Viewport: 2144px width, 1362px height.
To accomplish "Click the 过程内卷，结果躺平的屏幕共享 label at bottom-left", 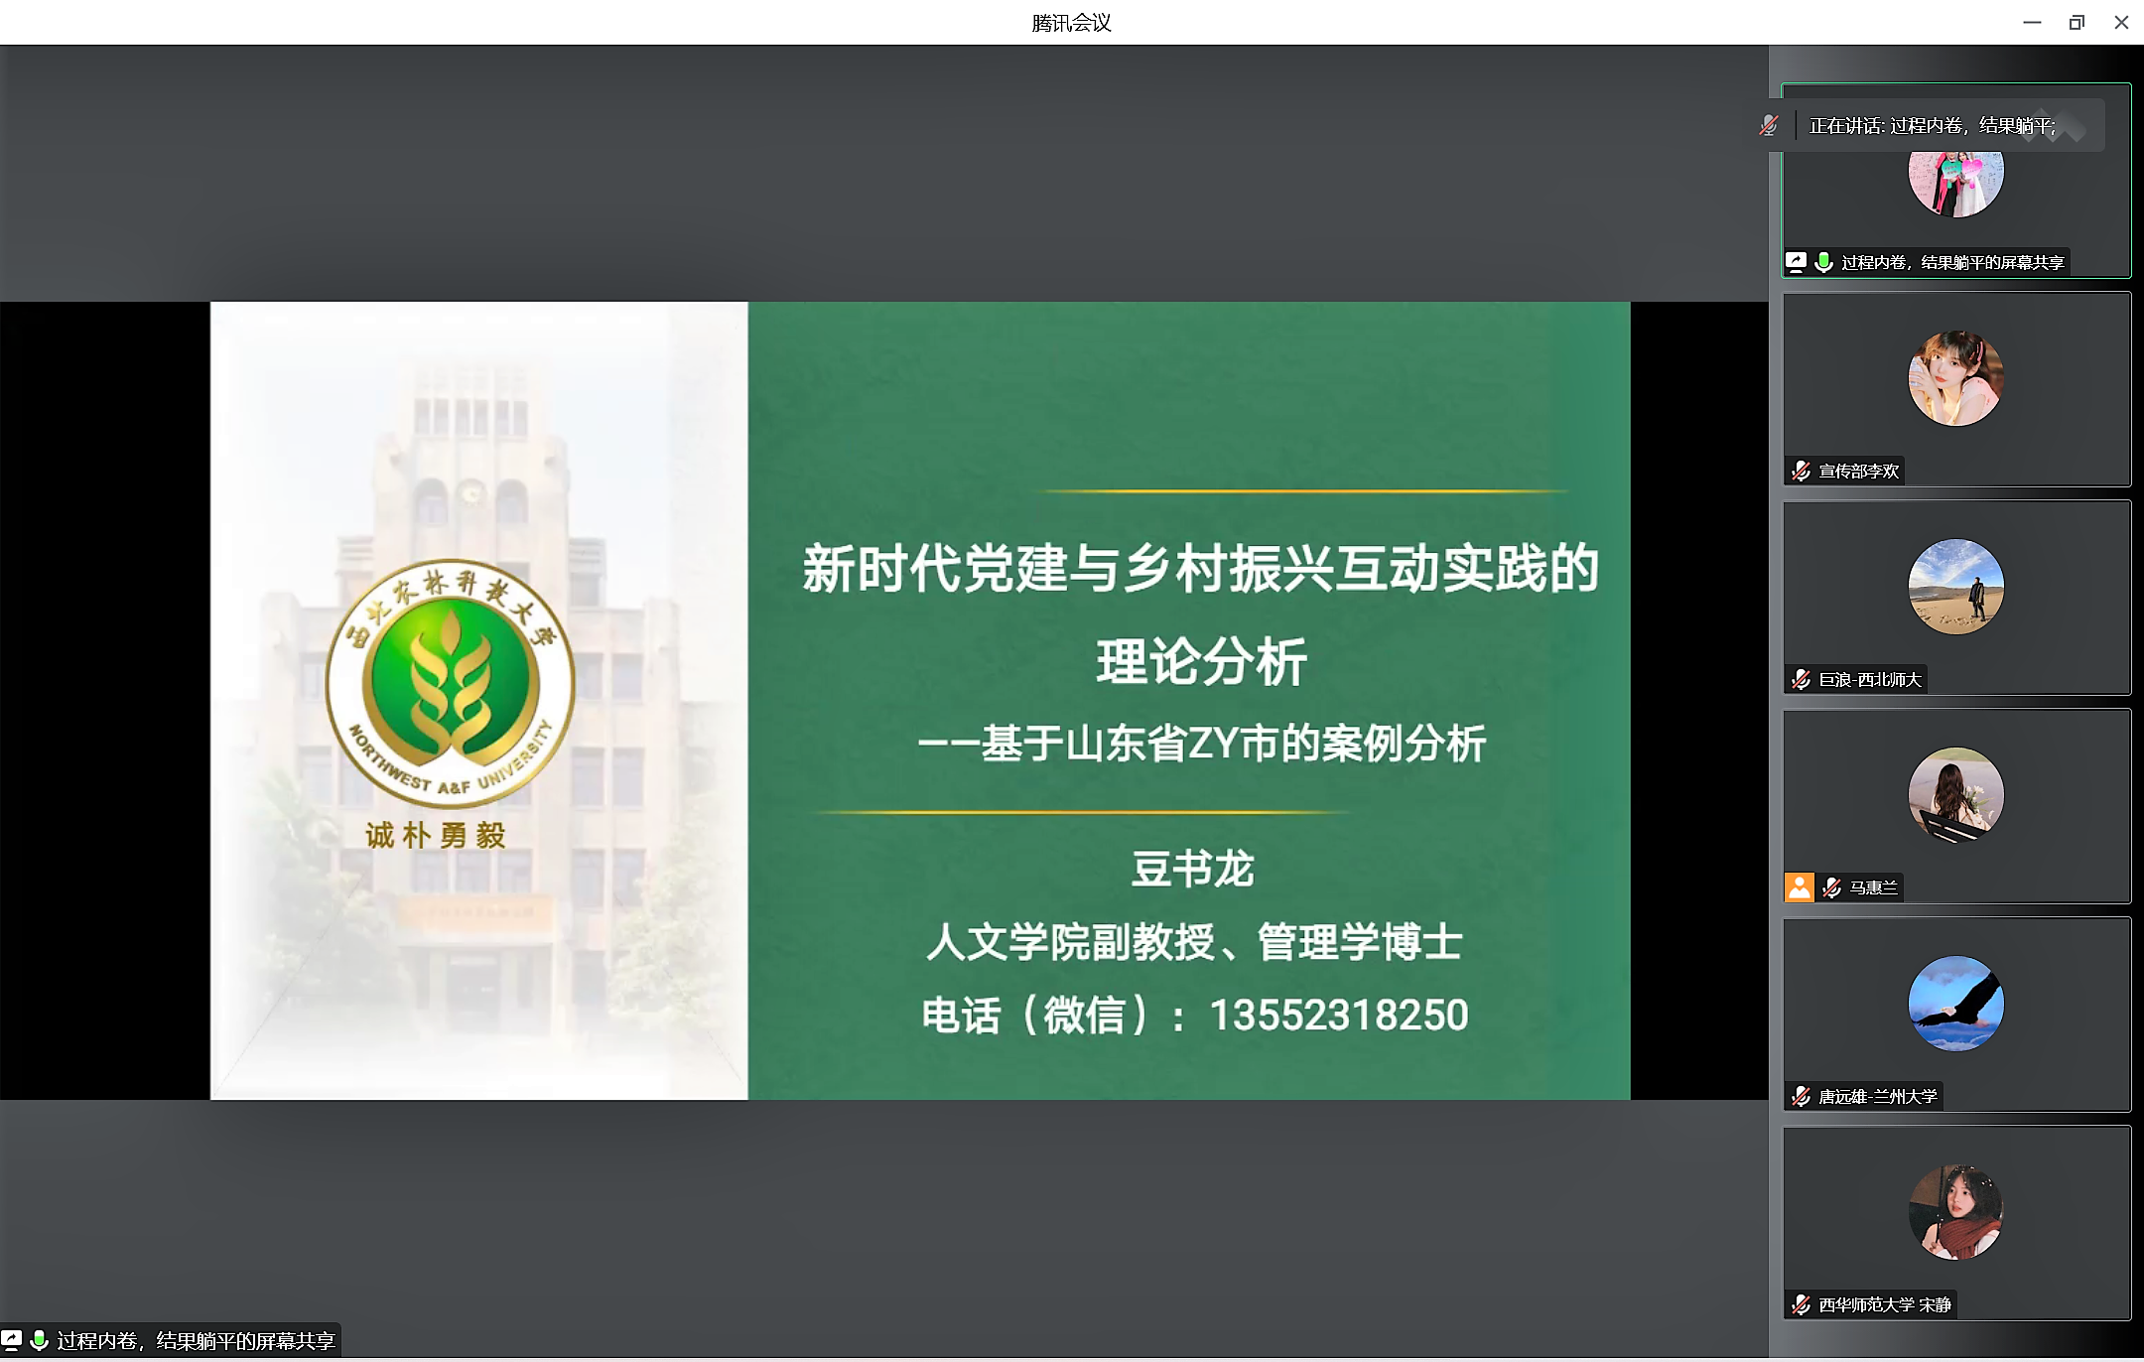I will pos(196,1341).
